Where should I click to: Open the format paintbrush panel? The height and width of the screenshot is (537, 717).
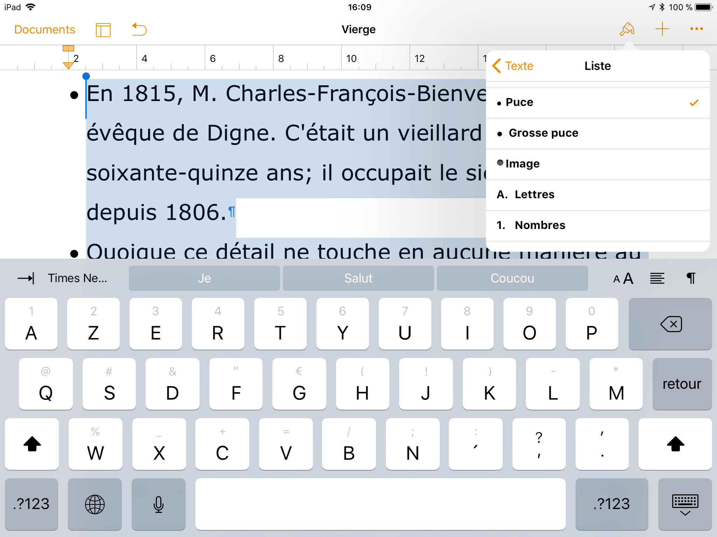coord(627,29)
